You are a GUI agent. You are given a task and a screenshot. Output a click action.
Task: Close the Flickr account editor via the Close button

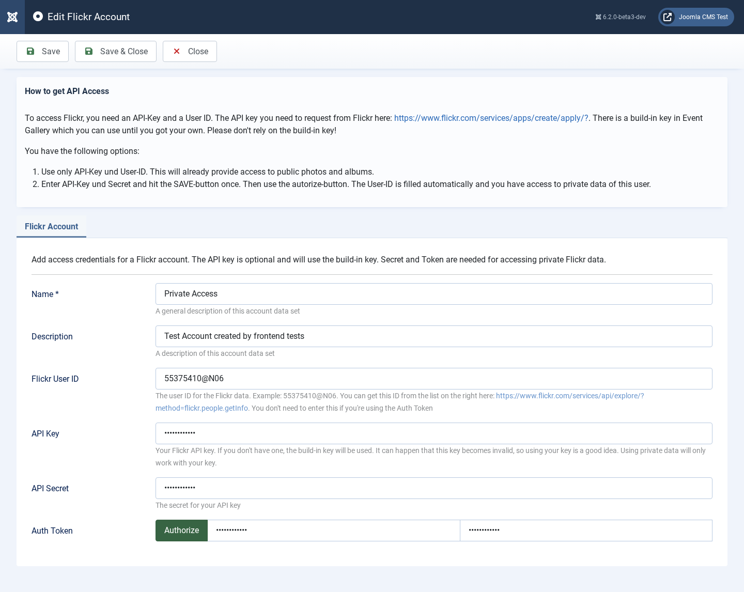pyautogui.click(x=190, y=51)
